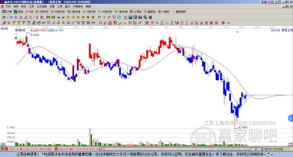Open the 窗口 menu
The image size is (293, 157).
[x=68, y=7]
